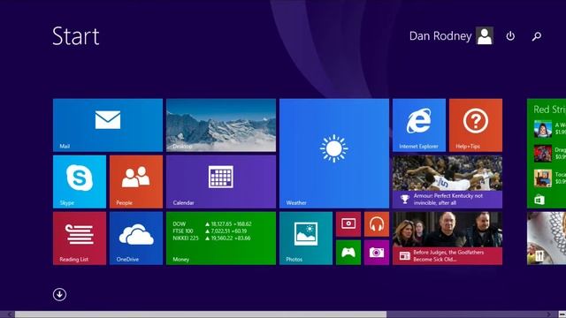Launch the Weather tile
Image resolution: width=566 pixels, height=318 pixels.
(334, 154)
